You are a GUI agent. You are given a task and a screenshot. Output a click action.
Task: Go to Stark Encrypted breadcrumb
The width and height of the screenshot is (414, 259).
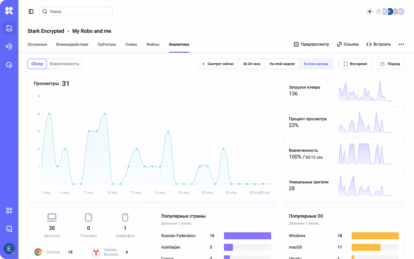coord(46,31)
